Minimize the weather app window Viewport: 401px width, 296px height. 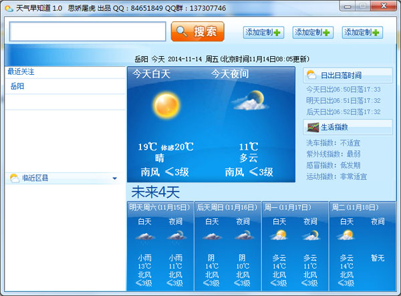pos(348,6)
